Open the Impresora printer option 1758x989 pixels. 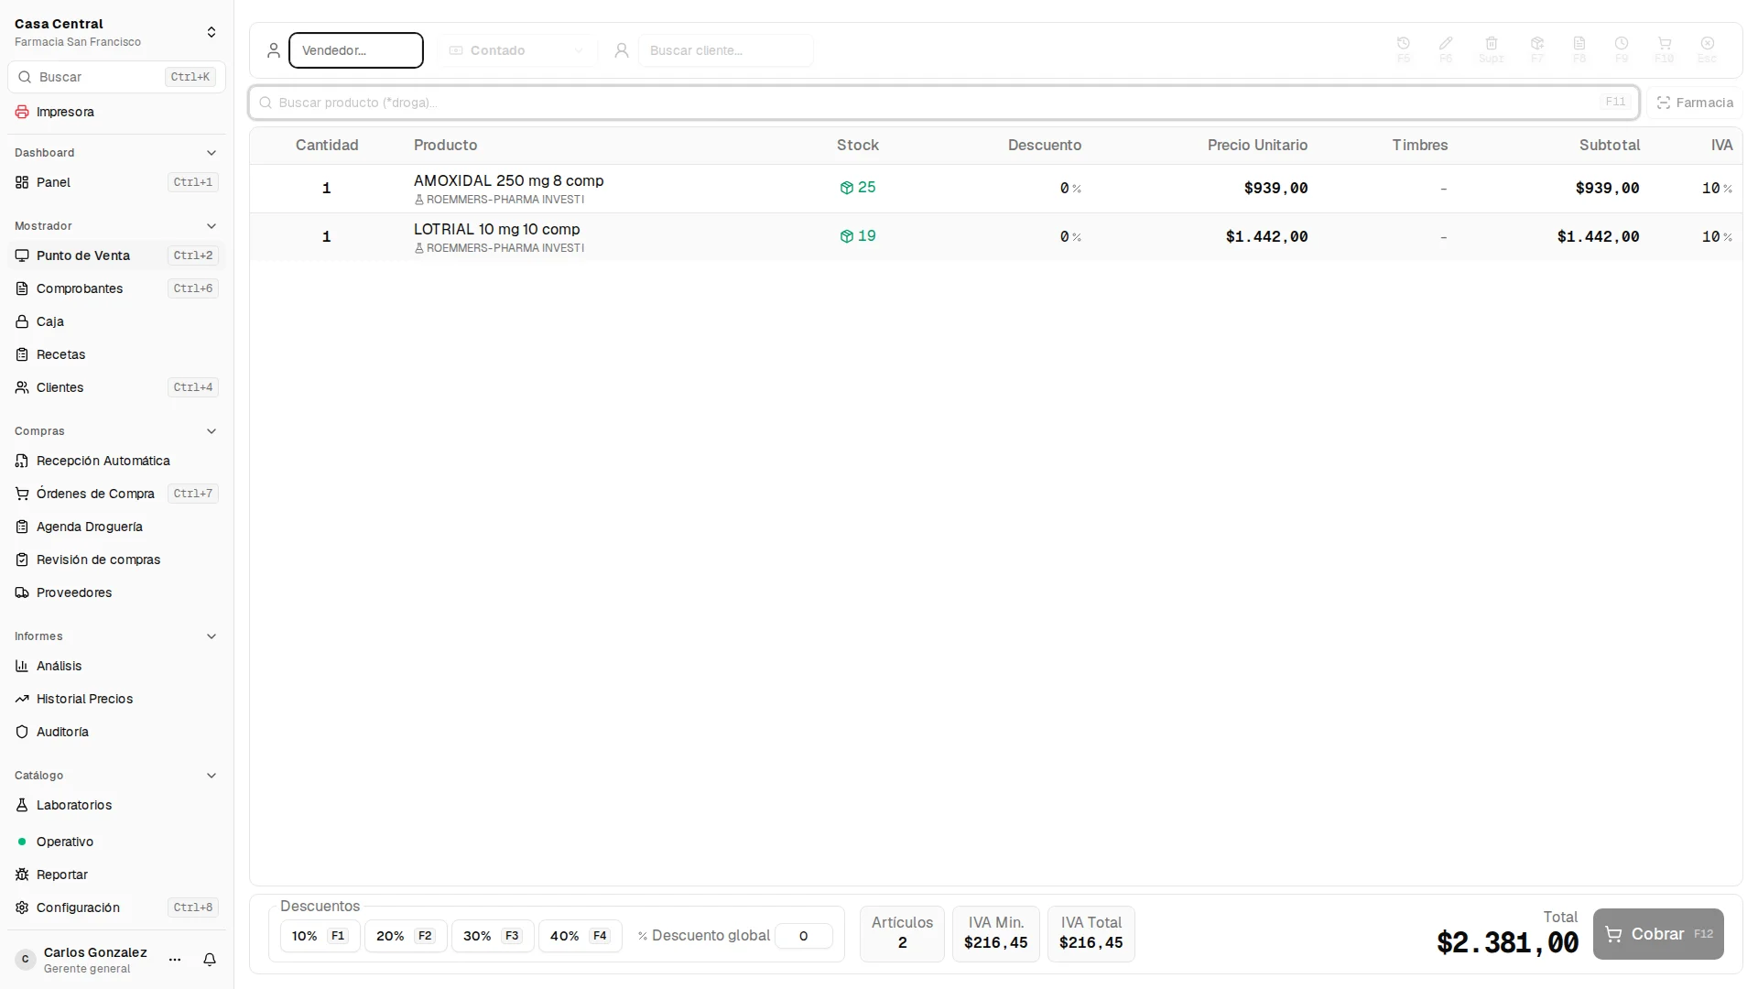116,112
